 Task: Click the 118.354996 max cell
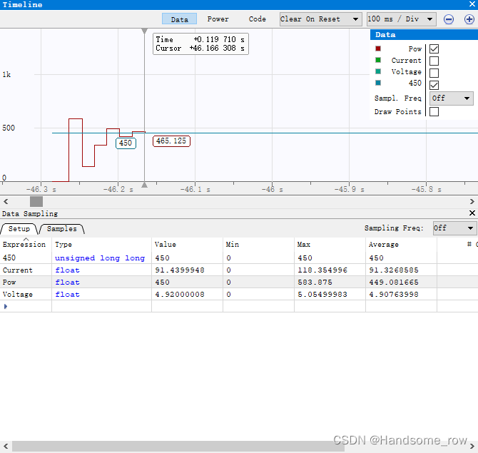[x=330, y=270]
